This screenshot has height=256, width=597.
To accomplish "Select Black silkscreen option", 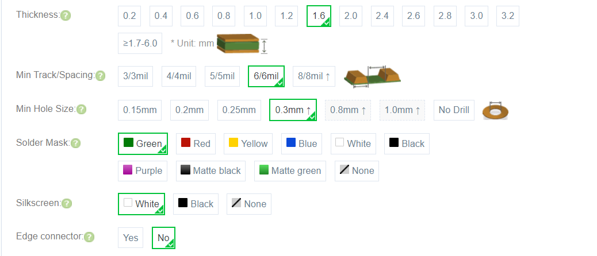I will tap(196, 204).
